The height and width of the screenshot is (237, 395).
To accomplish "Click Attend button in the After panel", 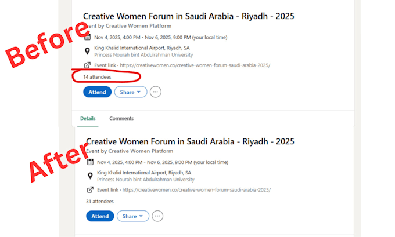I will [x=100, y=216].
